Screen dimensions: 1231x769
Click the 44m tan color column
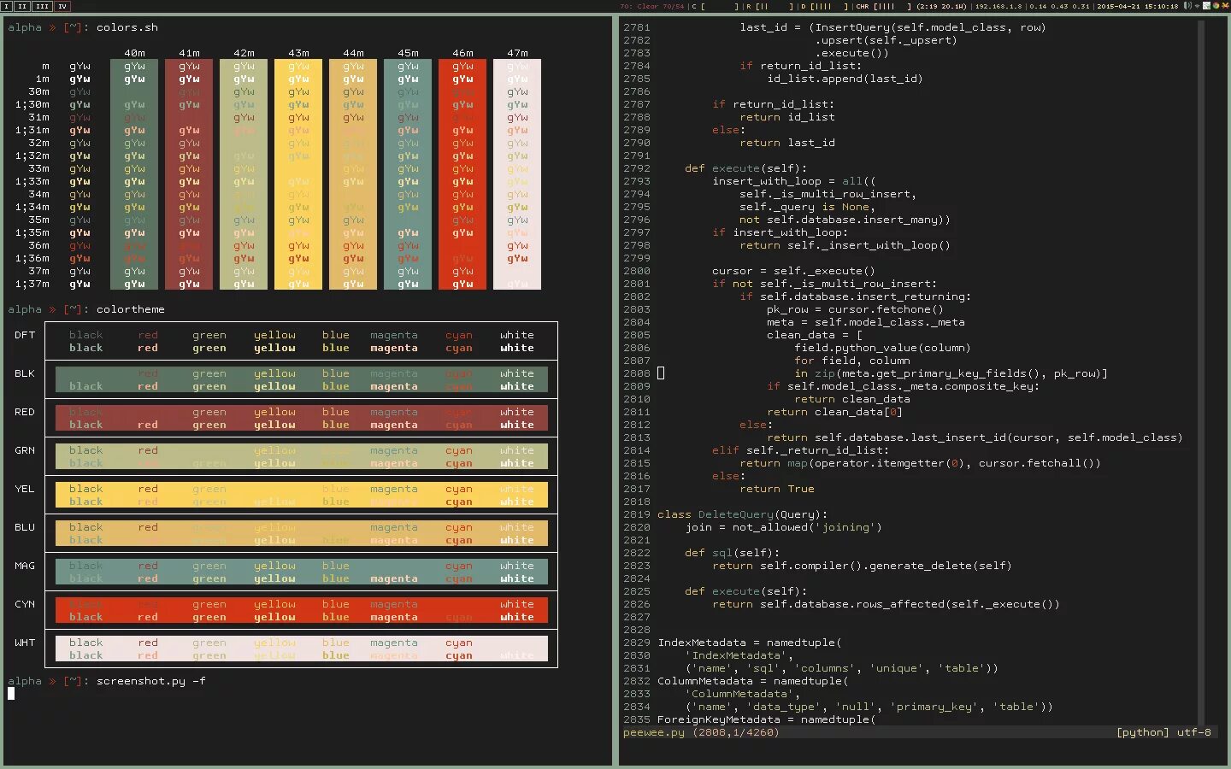pyautogui.click(x=353, y=174)
